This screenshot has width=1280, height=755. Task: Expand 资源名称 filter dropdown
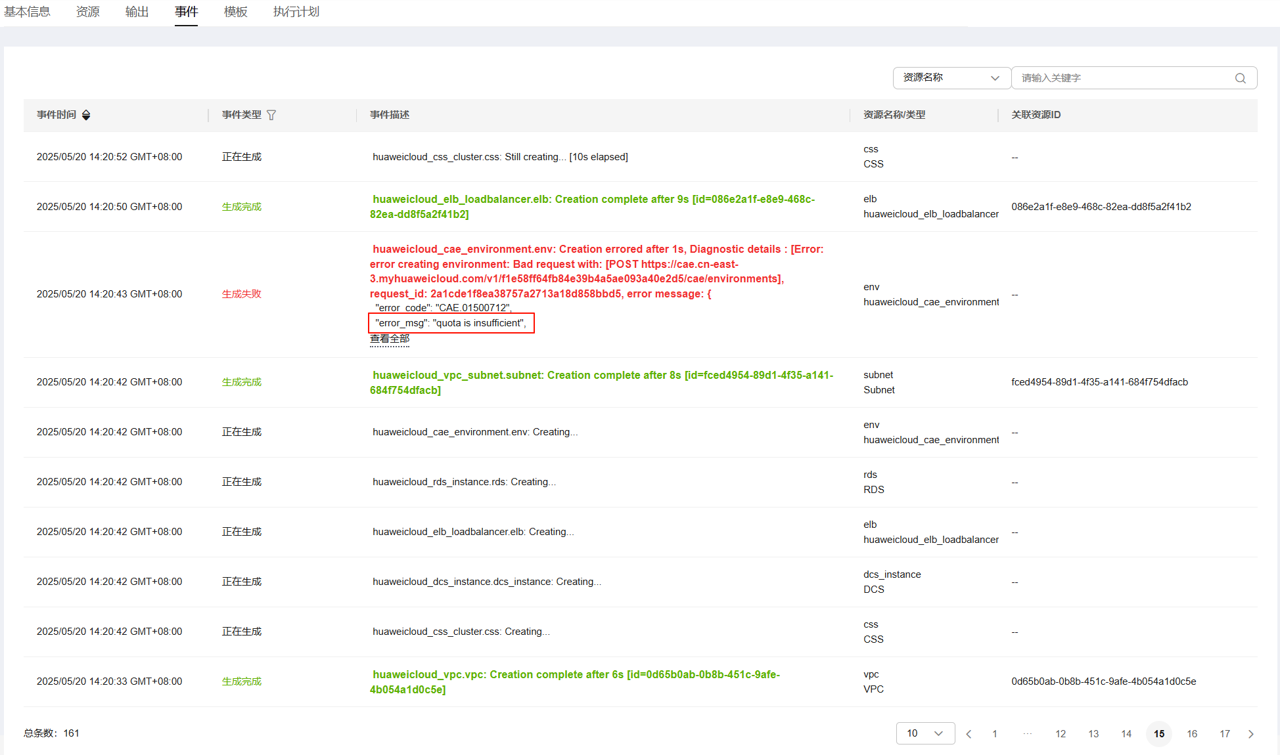[951, 77]
